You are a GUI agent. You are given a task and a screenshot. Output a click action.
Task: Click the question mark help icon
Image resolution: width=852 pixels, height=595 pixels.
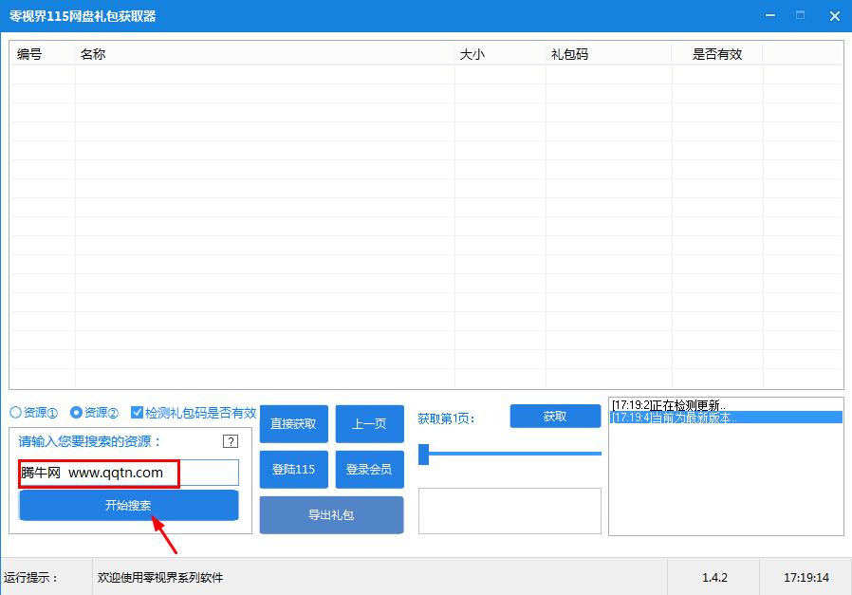coord(230,441)
